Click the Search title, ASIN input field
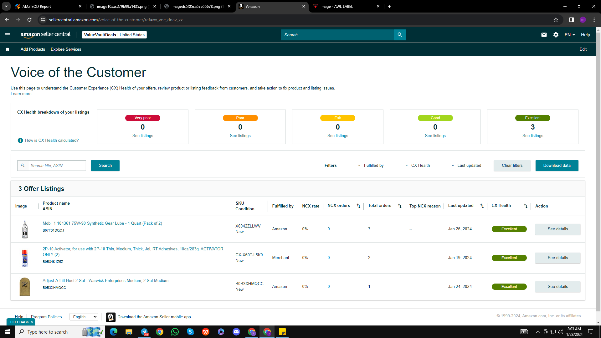Screen dimensions: 601x338 coord(57,166)
